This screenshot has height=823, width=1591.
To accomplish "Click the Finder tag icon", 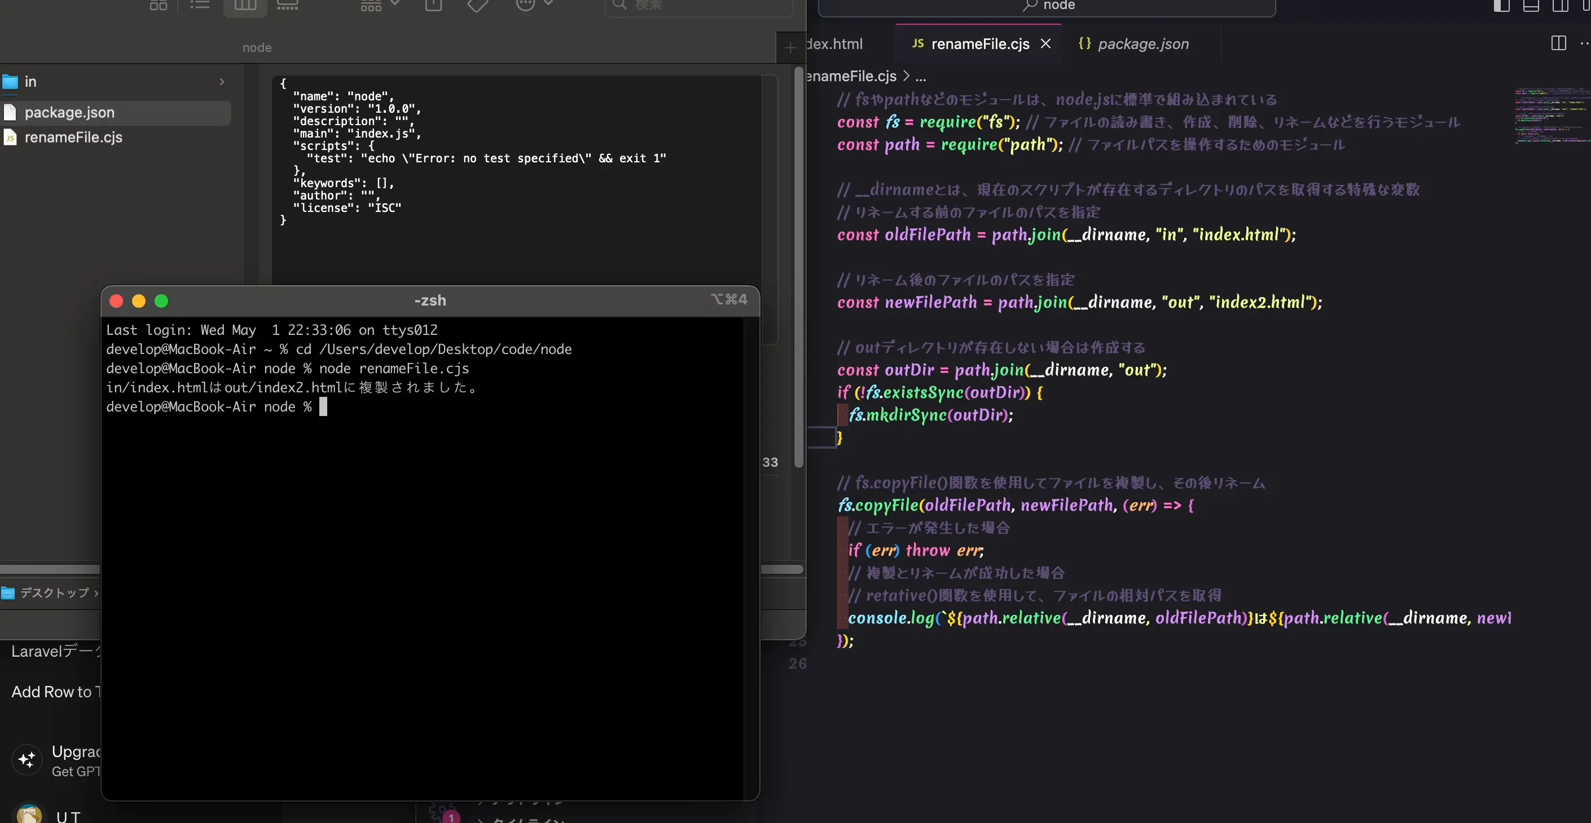I will (477, 5).
